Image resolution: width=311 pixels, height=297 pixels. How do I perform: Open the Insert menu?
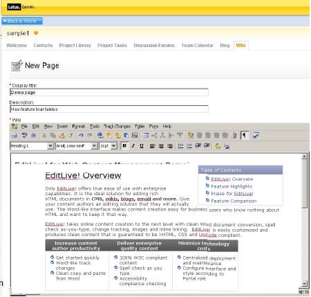tap(62, 126)
